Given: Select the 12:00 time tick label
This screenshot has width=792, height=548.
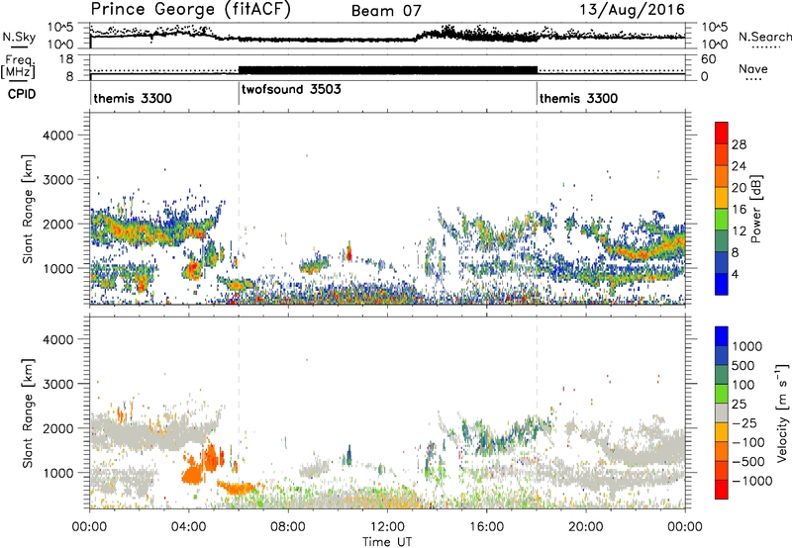Looking at the screenshot, I should click(x=387, y=526).
